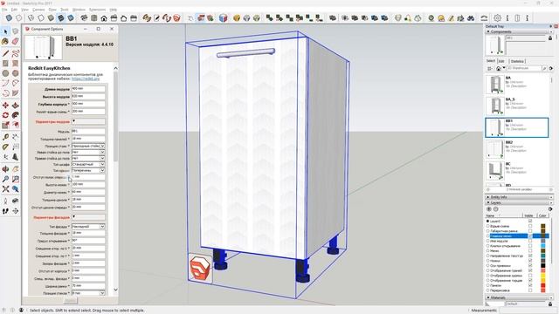Choose the Rectangle tool
The image size is (559, 314).
5,64
